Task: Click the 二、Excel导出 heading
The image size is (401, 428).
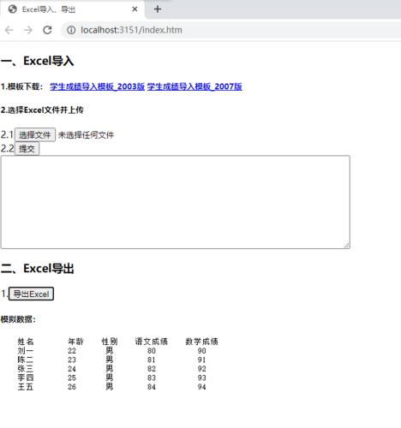Action: pyautogui.click(x=37, y=269)
